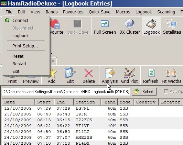The image size is (183, 145).
Task: Open the Analysis tool icon
Action: [110, 73]
